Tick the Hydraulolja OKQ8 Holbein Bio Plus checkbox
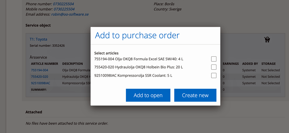This screenshot has height=133, width=289. [x=214, y=67]
